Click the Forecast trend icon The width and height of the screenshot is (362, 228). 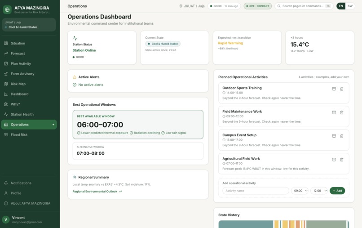pos(6,54)
